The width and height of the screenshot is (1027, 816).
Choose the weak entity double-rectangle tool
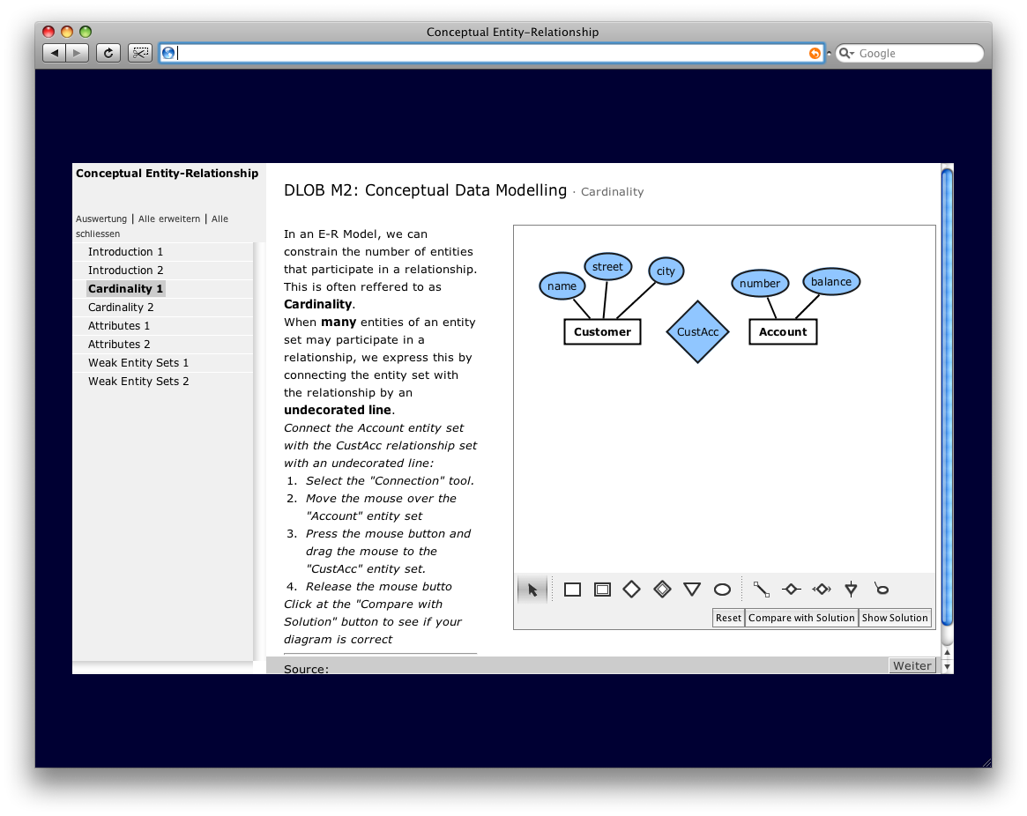(x=602, y=590)
